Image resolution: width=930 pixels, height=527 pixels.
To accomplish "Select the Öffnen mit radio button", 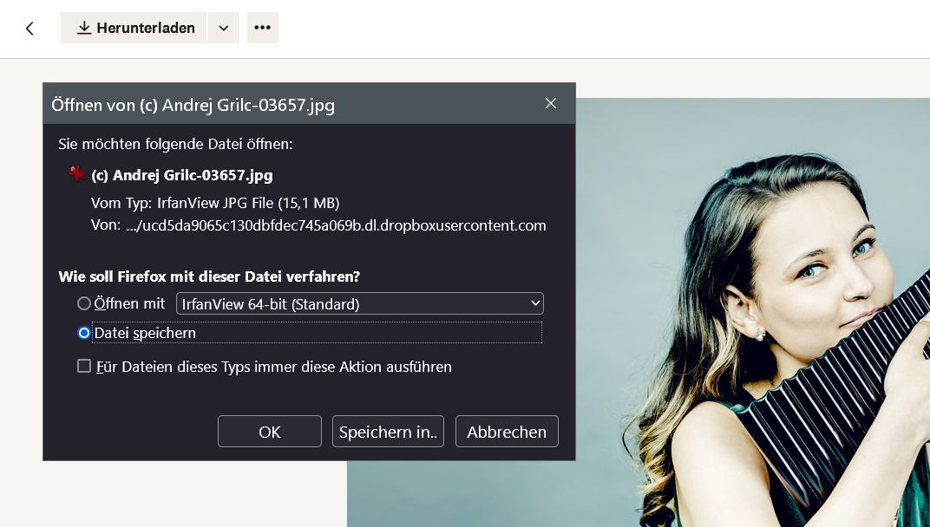I will pos(84,303).
